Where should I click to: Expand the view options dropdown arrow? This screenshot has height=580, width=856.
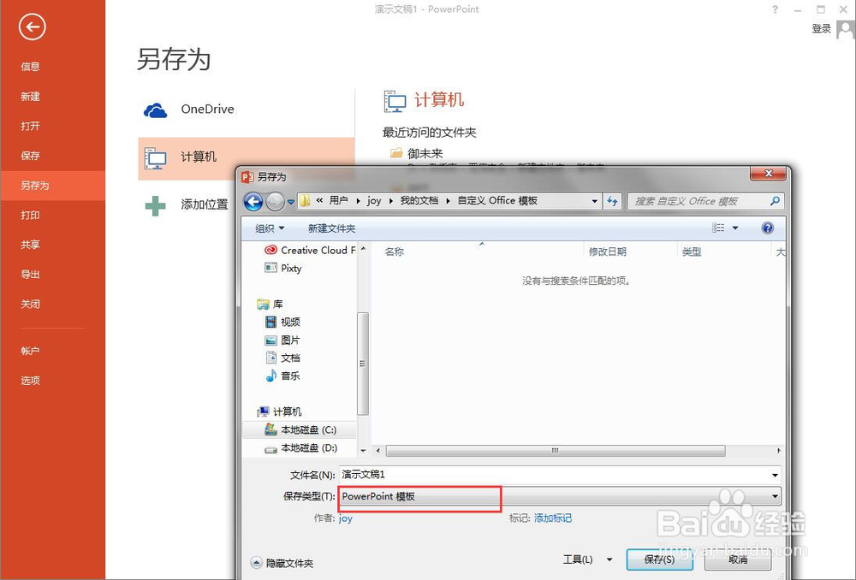(x=735, y=228)
